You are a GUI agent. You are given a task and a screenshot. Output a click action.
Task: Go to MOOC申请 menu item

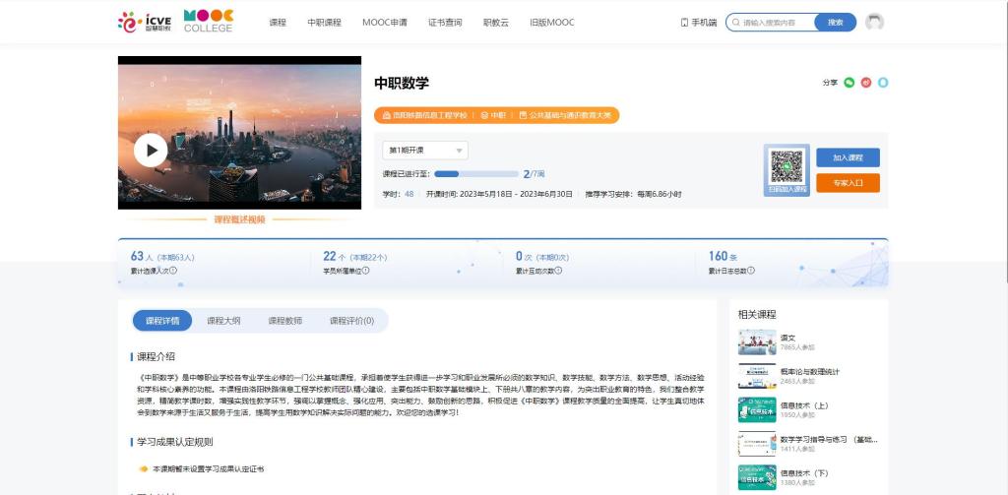[384, 22]
